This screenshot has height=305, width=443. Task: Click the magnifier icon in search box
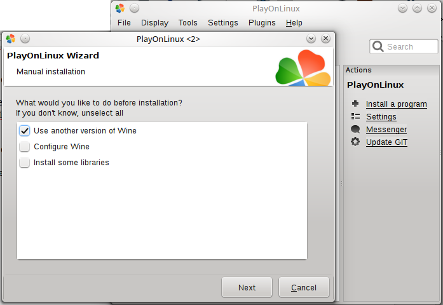point(378,46)
